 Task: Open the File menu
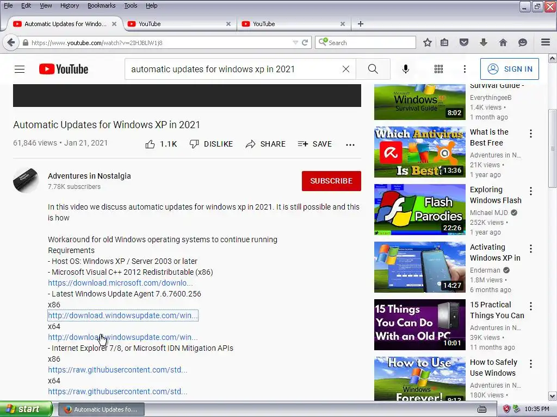[x=8, y=5]
